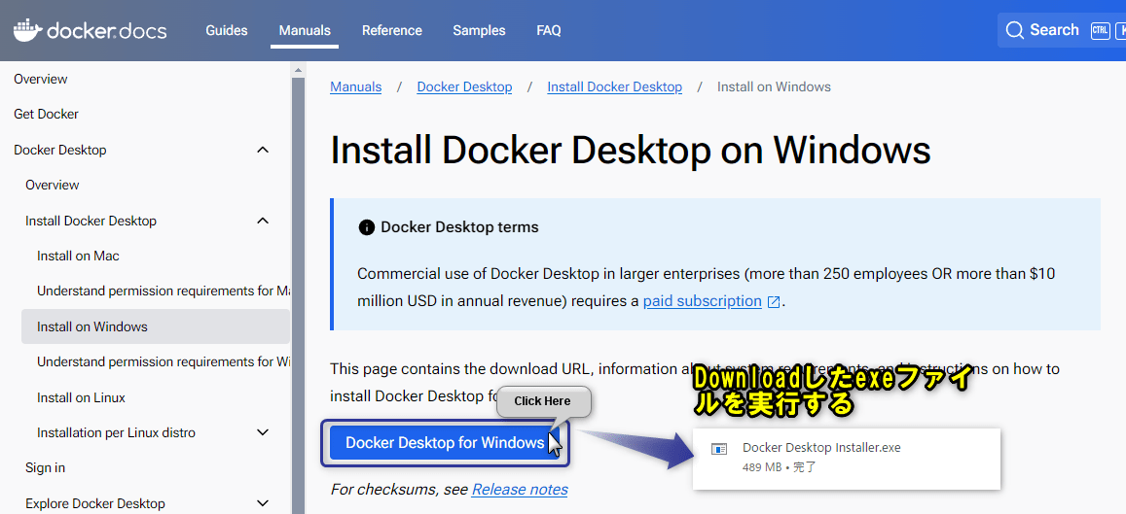Click the Search input field

coord(1062,30)
